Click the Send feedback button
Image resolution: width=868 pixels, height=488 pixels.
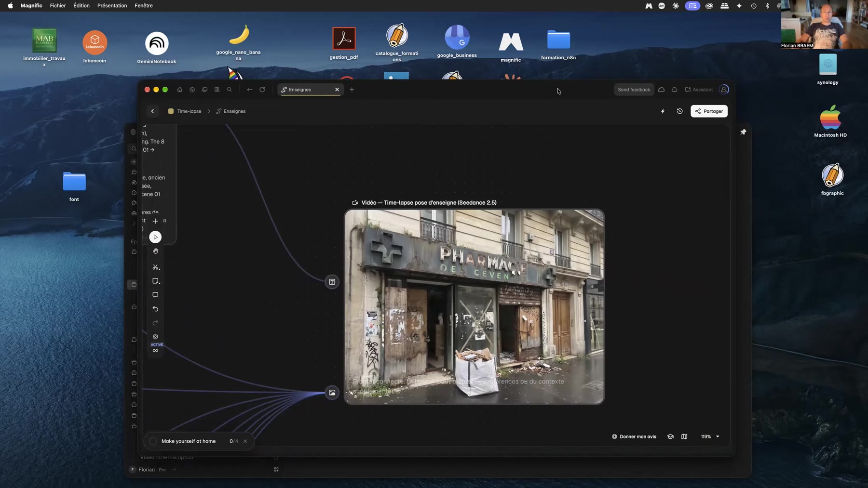click(634, 90)
